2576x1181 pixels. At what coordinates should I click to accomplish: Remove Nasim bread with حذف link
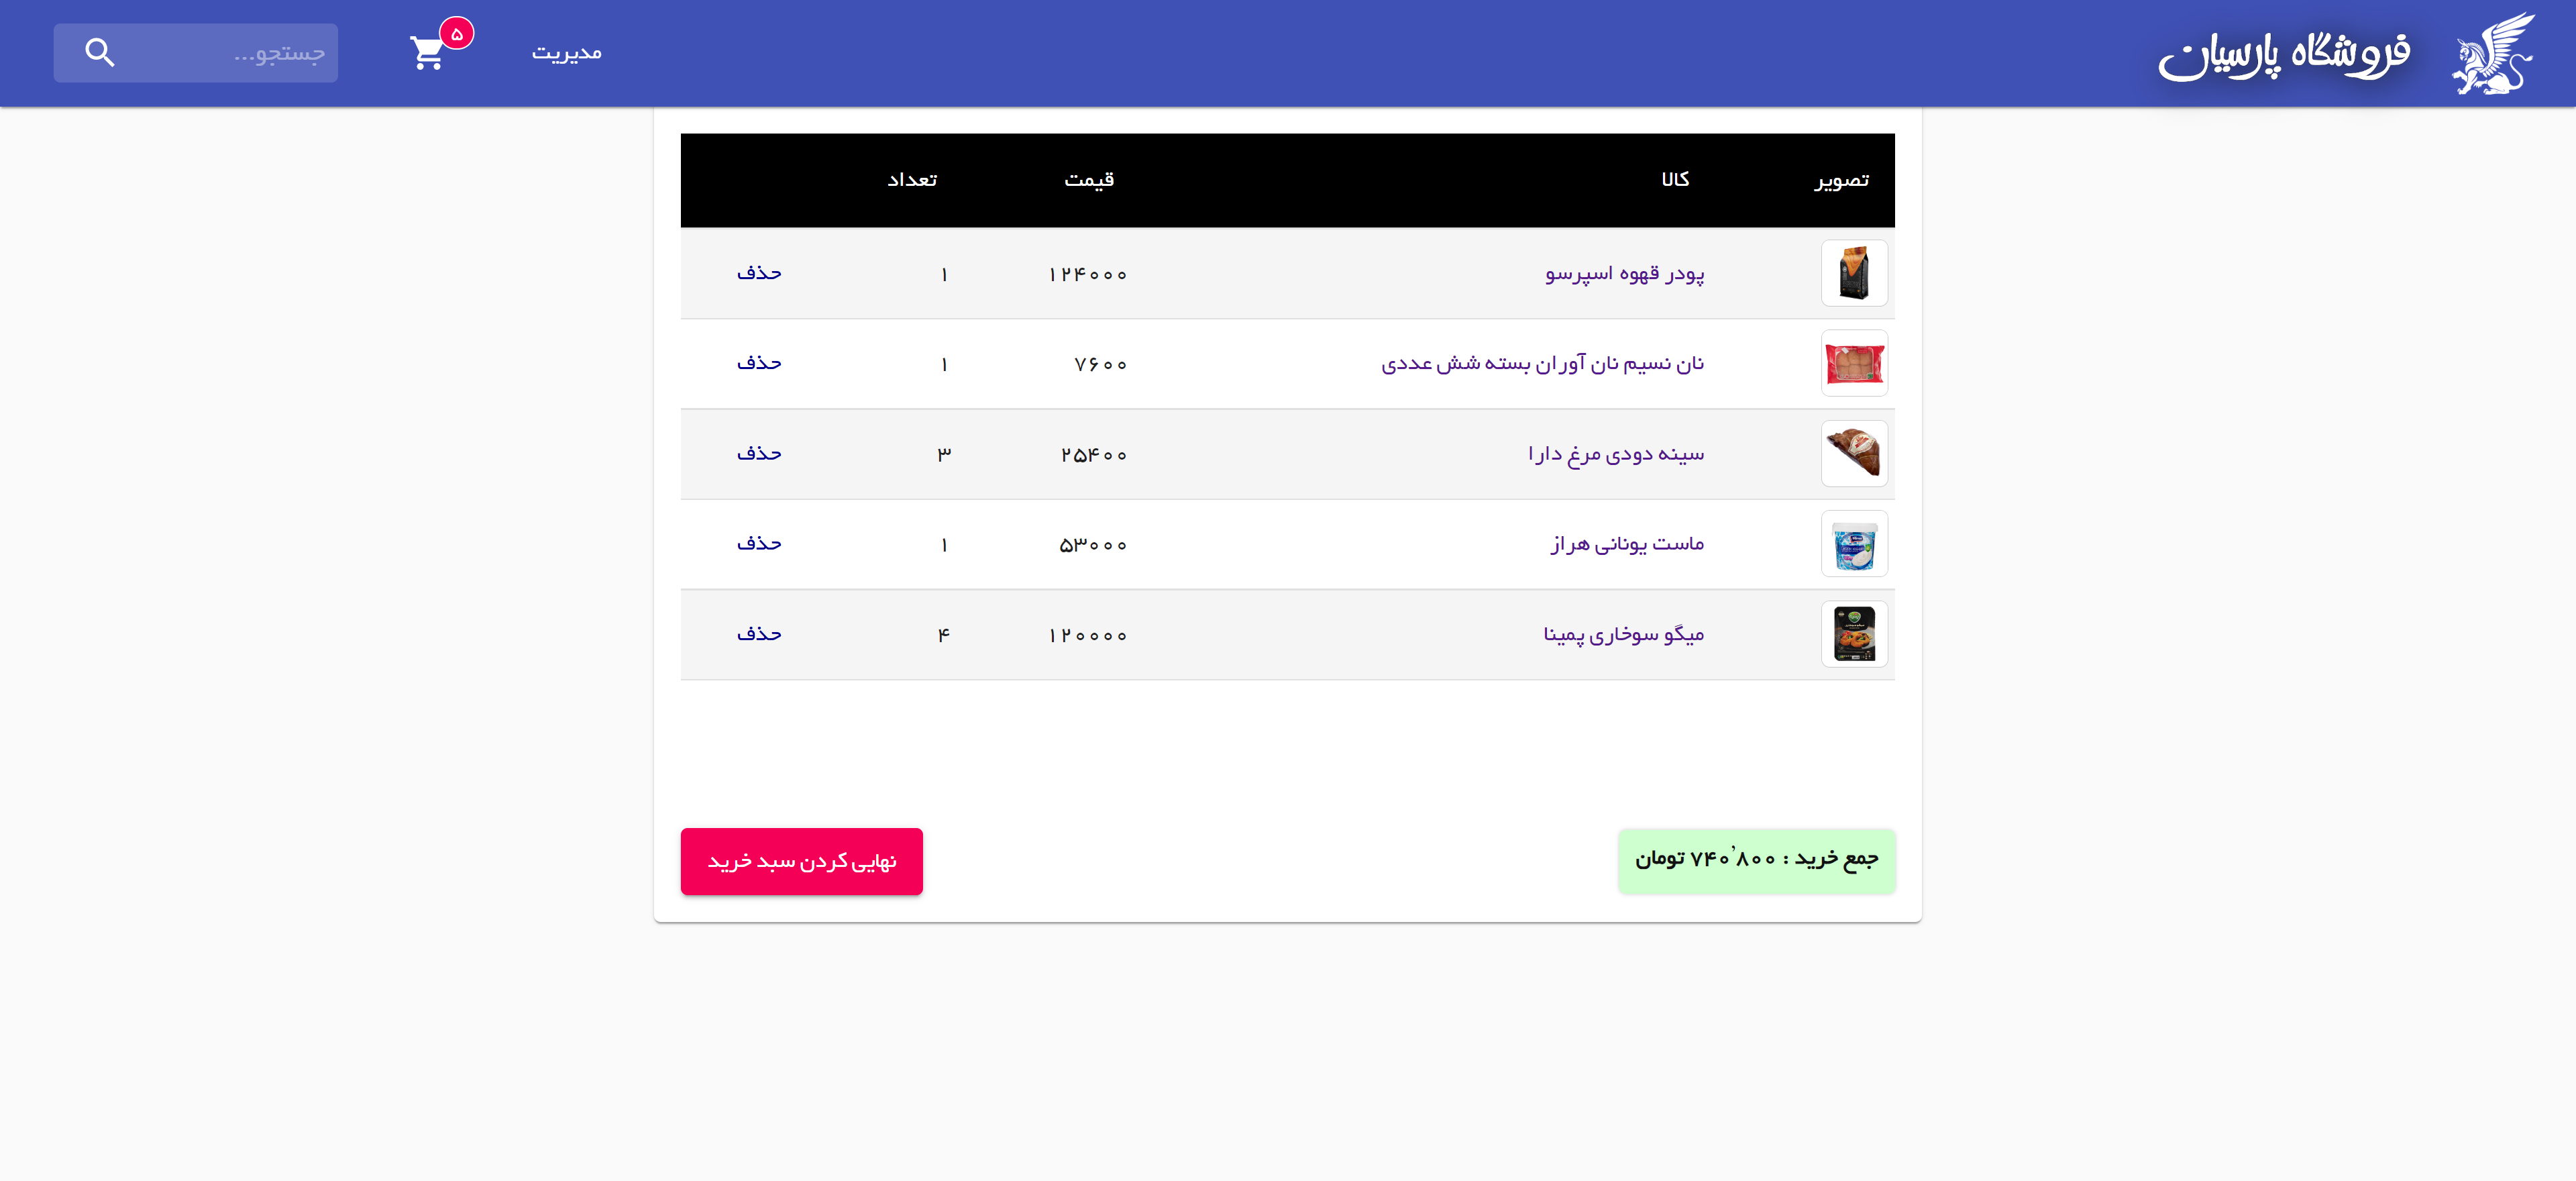(759, 363)
